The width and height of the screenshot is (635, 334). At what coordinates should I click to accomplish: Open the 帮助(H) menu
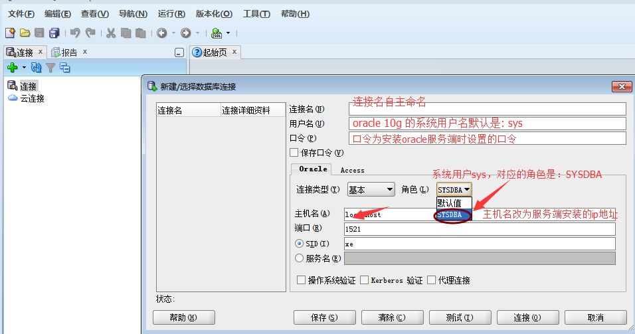coord(295,14)
